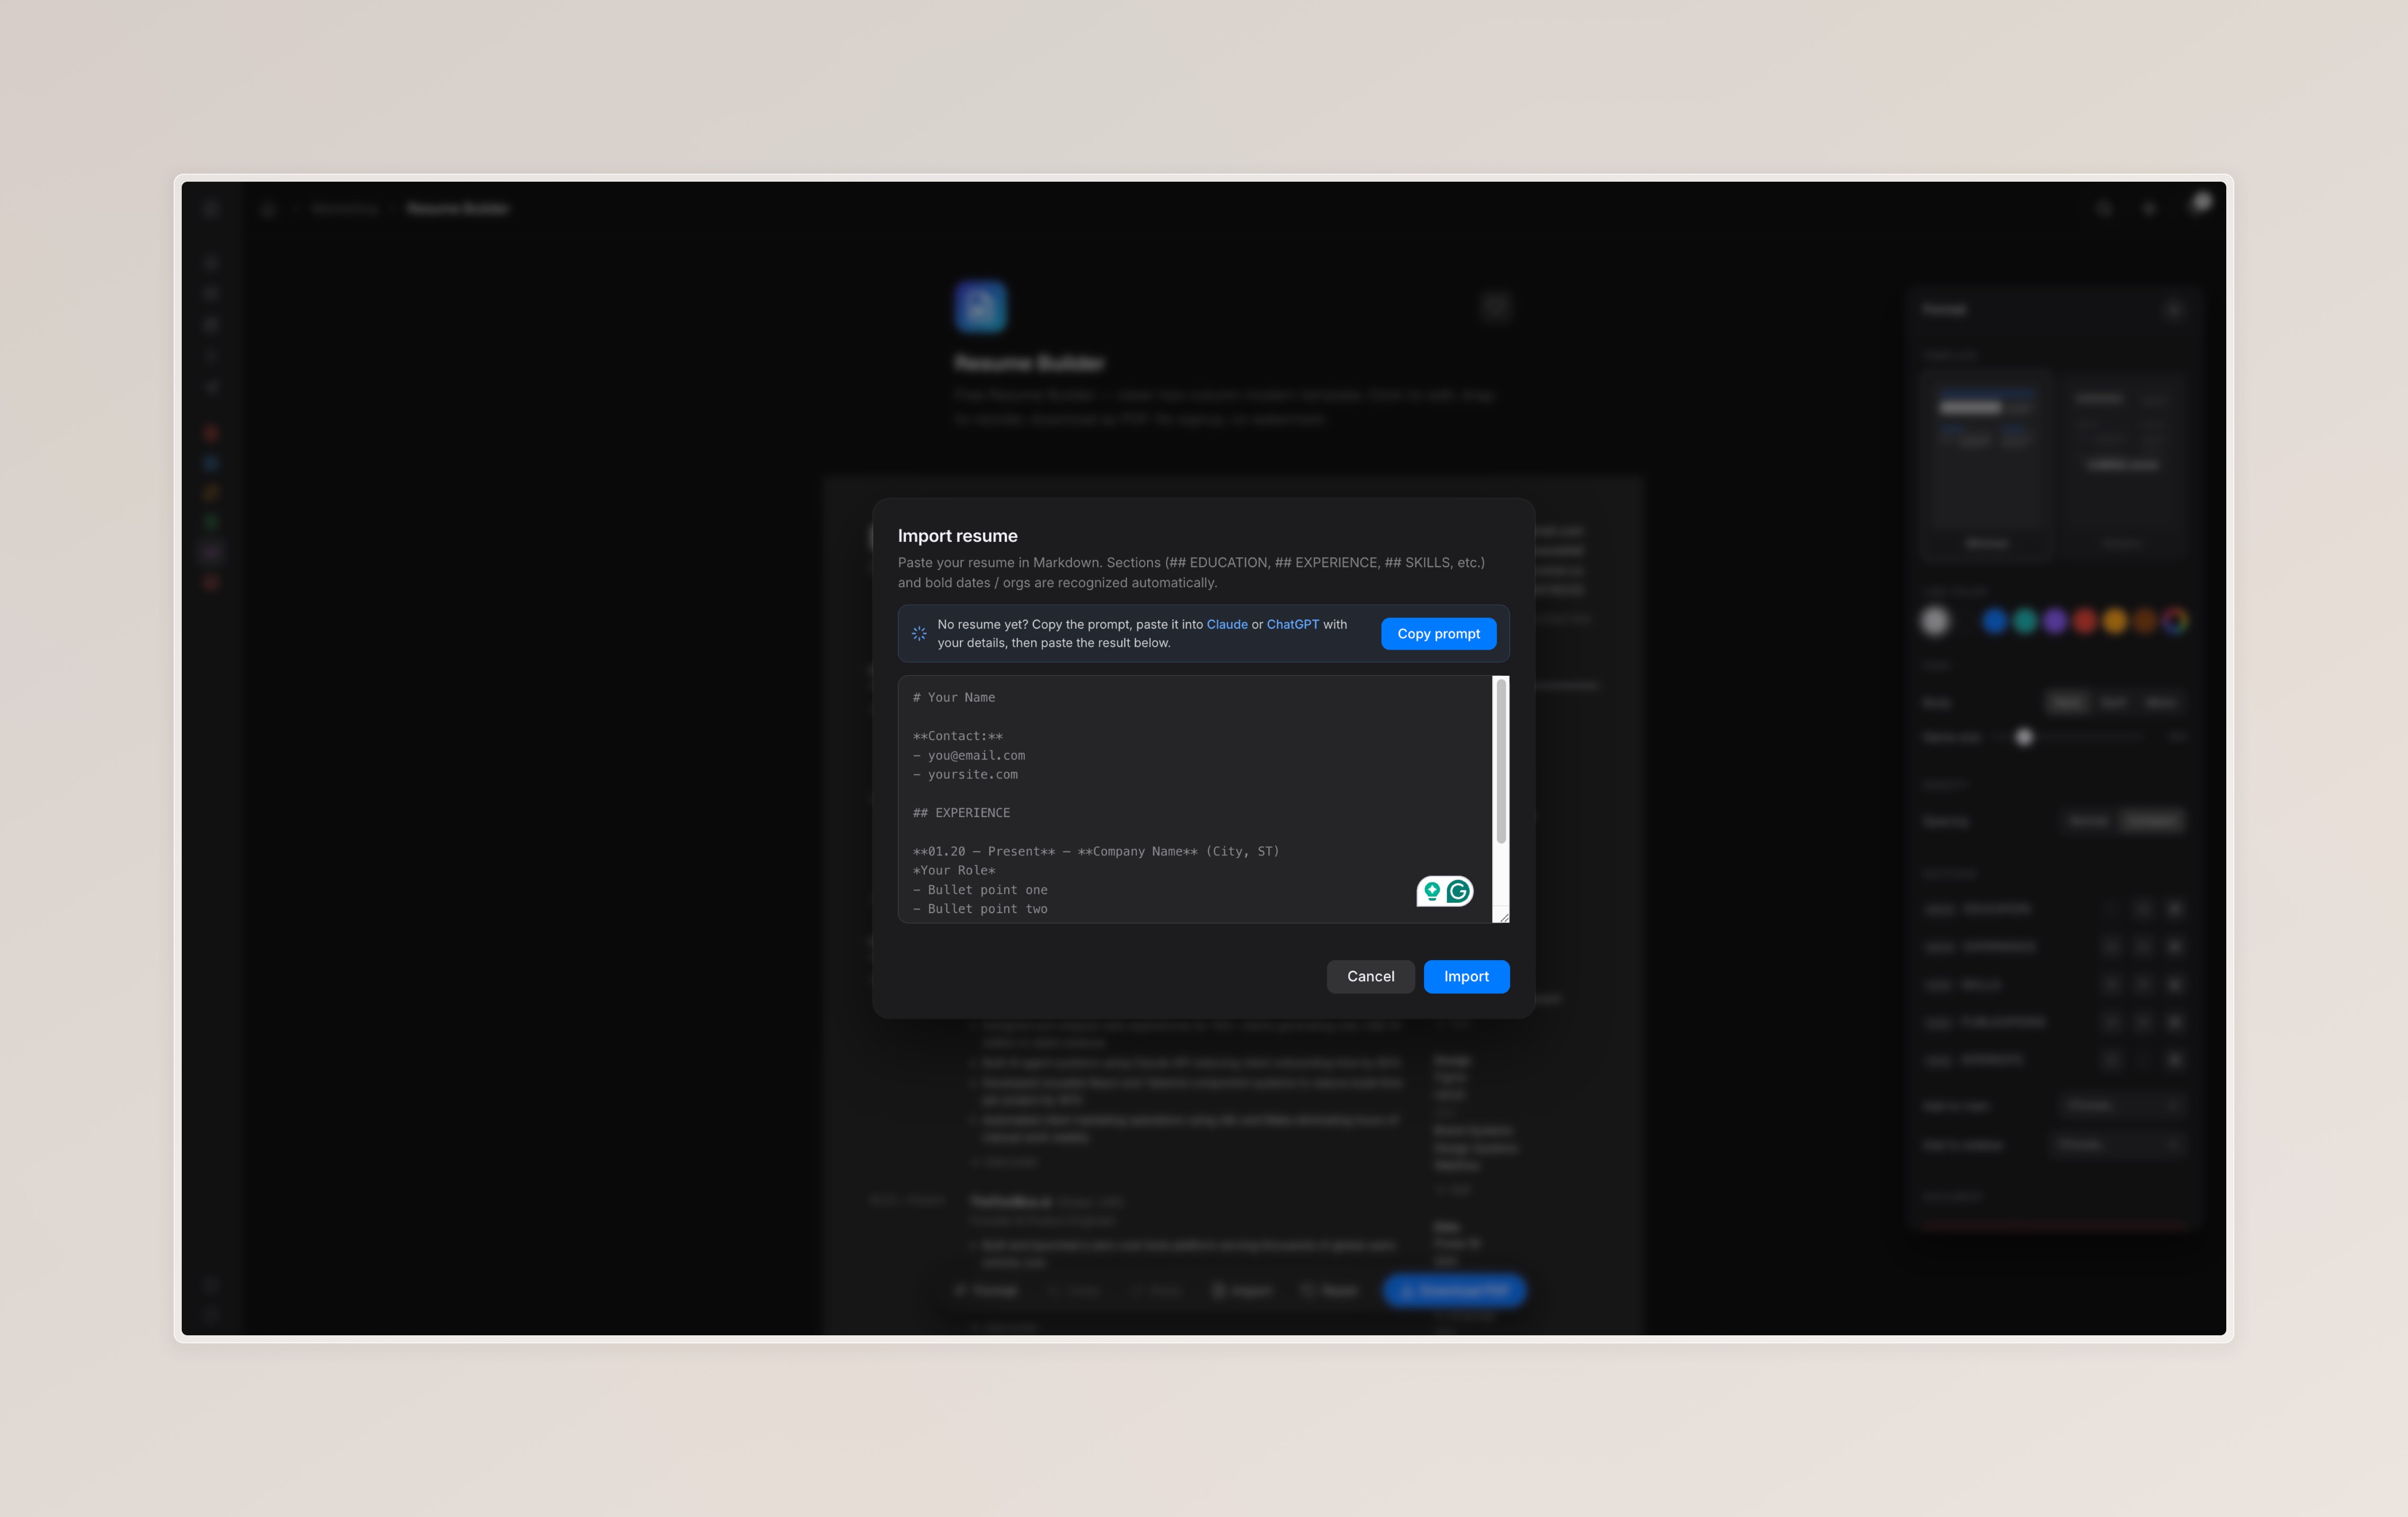Screen dimensions: 2408x1517
Task: Click the "*Your Role*" line
Action: click(x=954, y=870)
